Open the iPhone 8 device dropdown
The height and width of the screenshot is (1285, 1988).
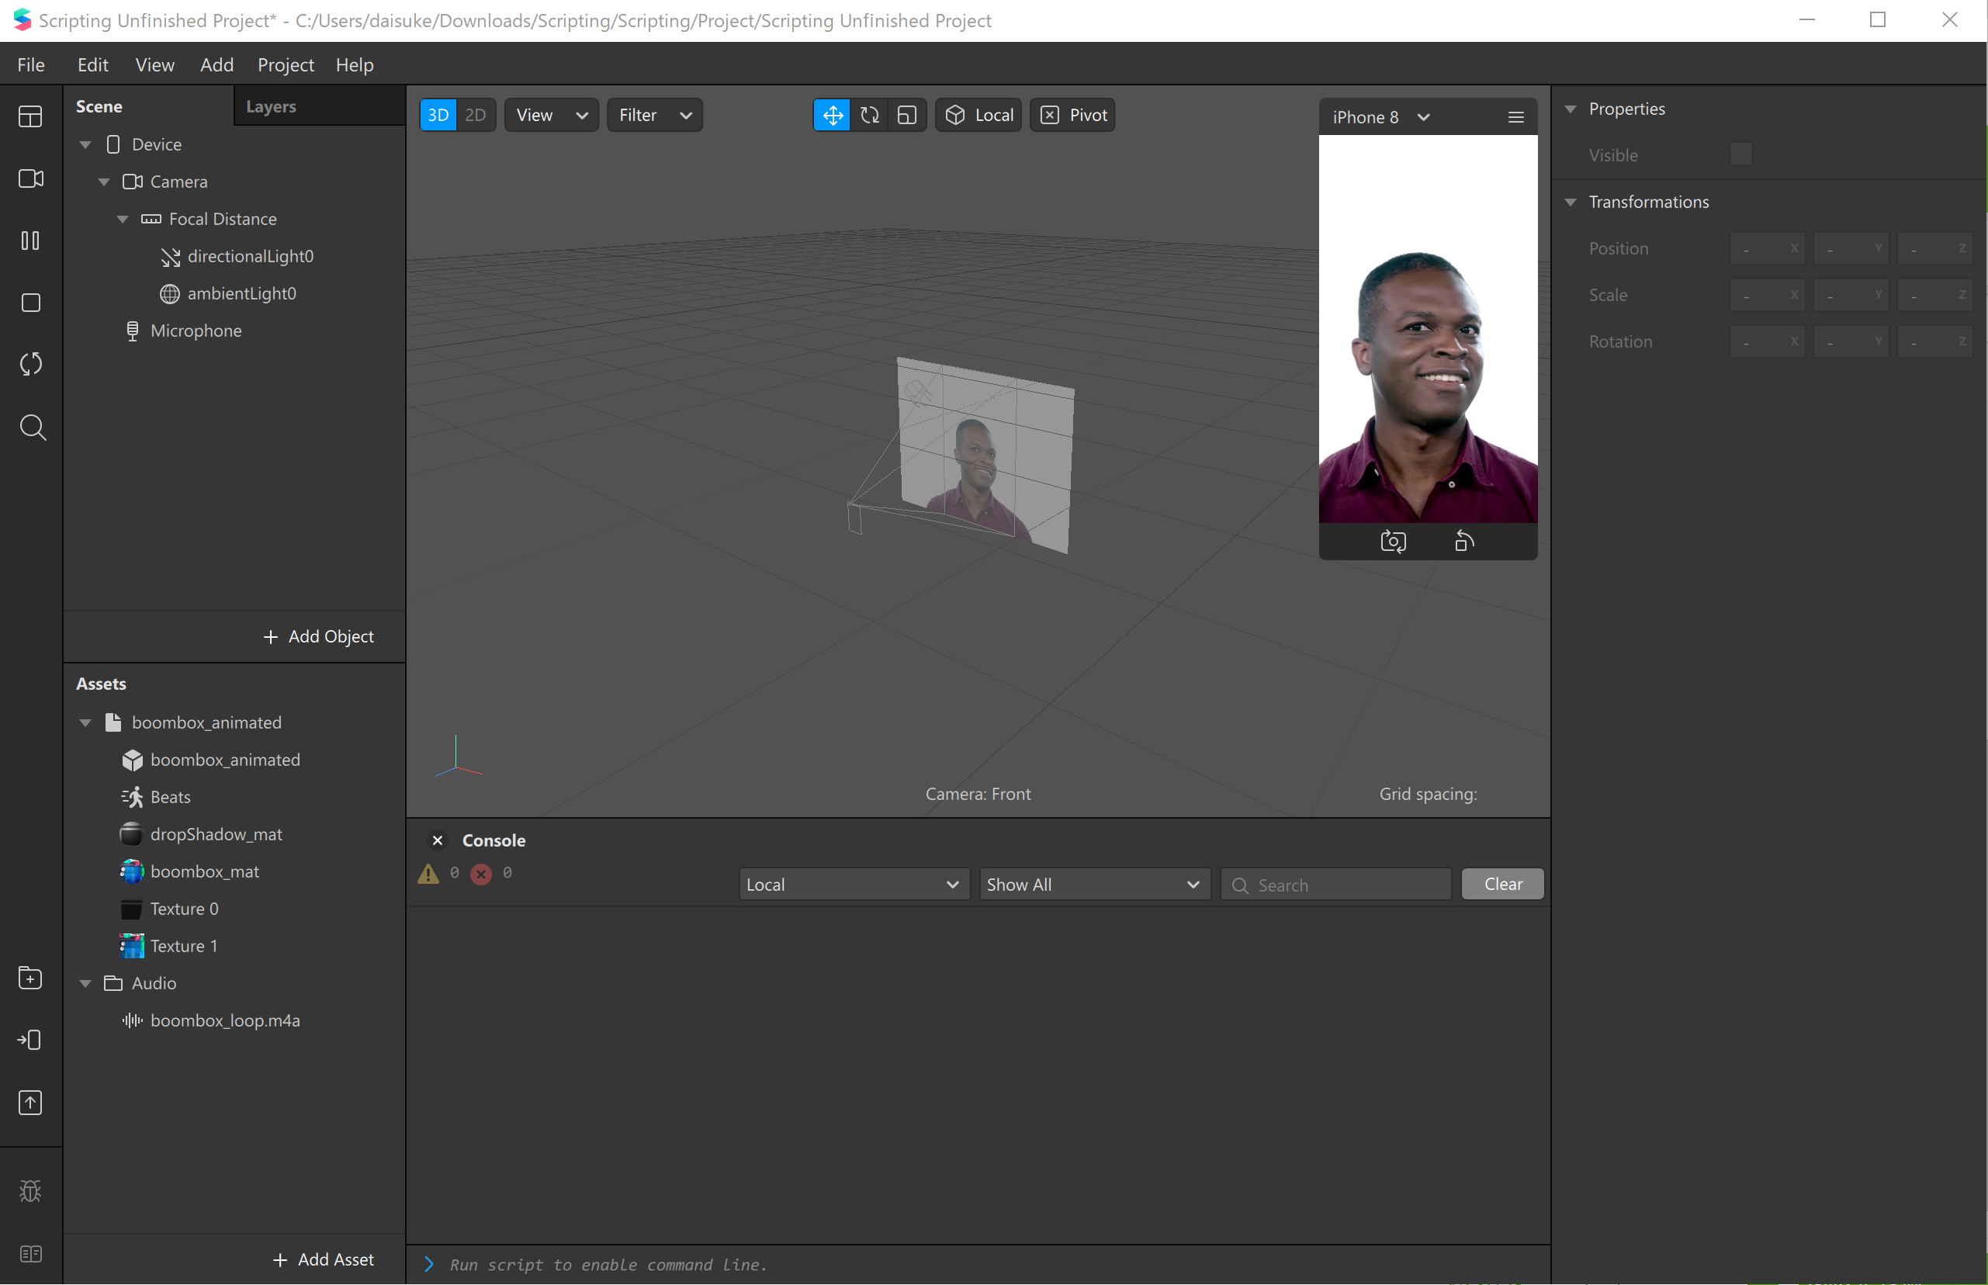click(x=1380, y=117)
